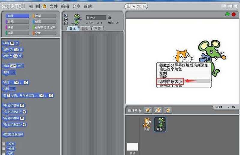Click the lock icon beside the sprite name

tap(109, 18)
